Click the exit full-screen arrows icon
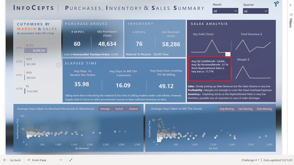The image size is (294, 165). point(71,160)
